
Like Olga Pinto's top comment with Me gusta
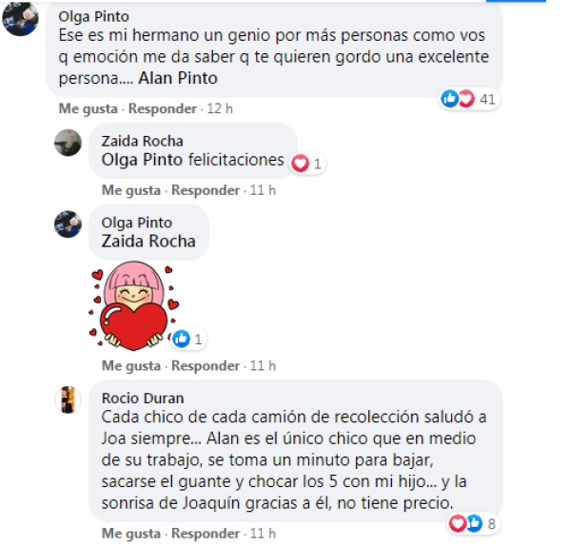88,108
